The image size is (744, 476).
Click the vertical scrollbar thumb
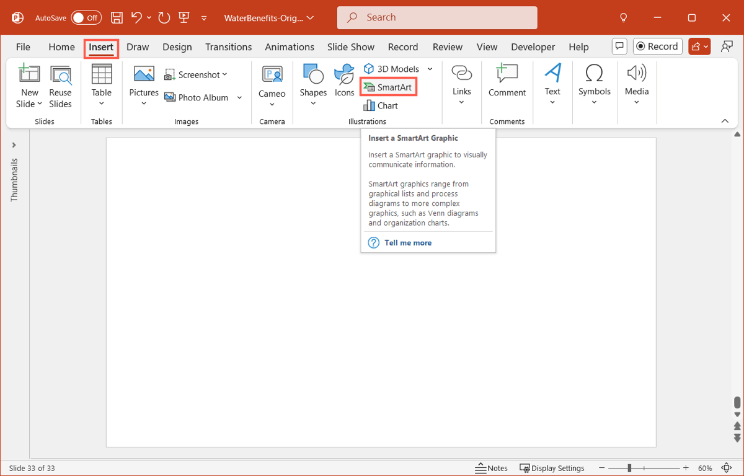pos(737,402)
